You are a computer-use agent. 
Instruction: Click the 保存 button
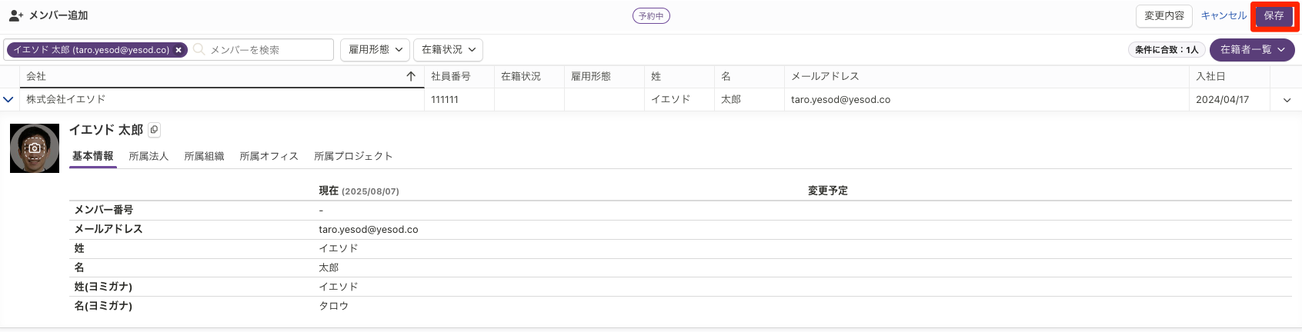click(1274, 16)
